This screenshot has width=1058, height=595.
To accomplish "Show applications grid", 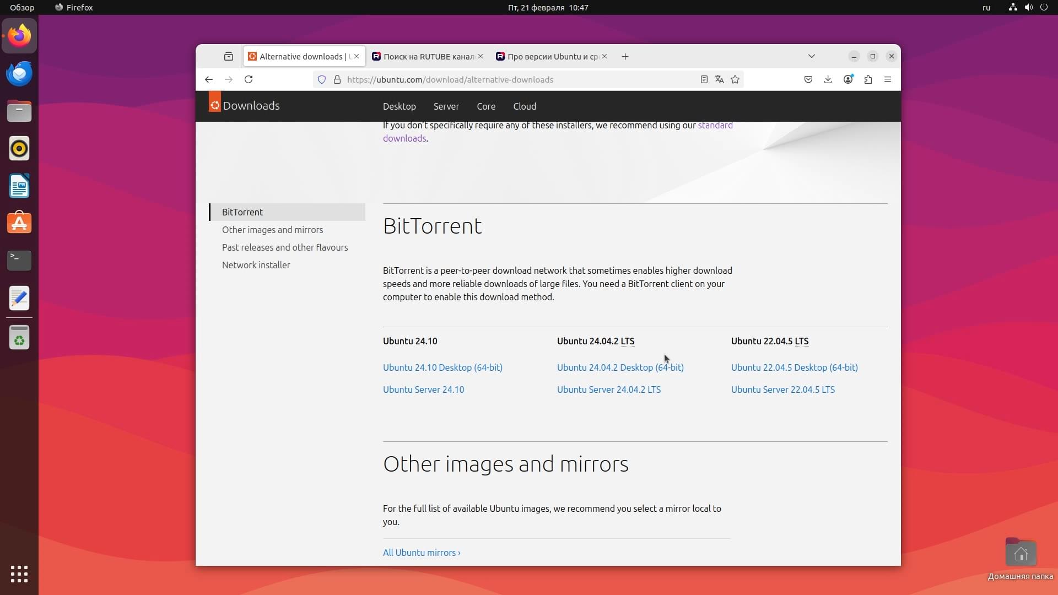I will [x=19, y=574].
